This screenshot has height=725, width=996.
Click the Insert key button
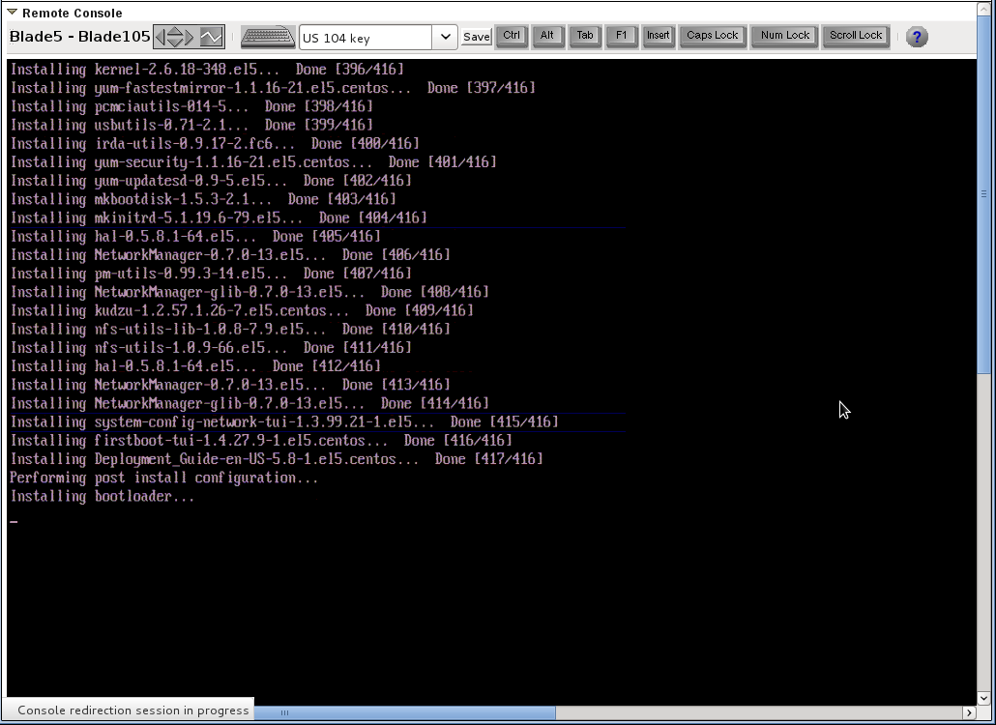click(x=659, y=36)
